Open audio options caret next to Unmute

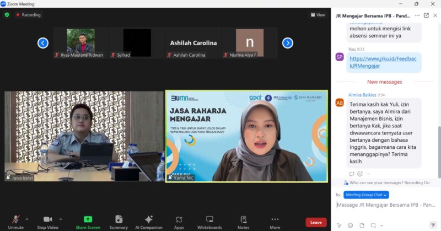[x=26, y=219]
